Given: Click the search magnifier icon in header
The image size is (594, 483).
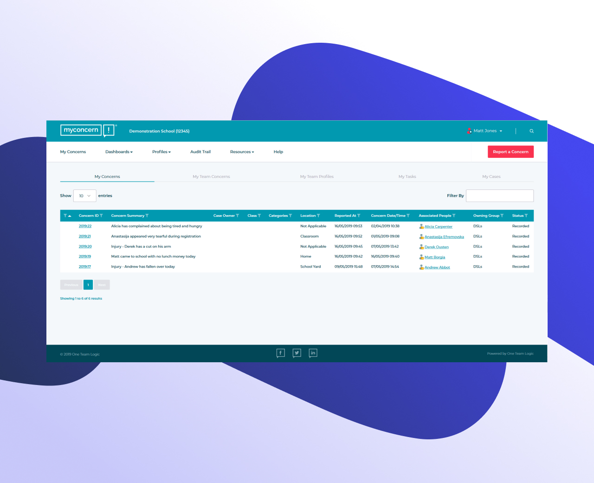Looking at the screenshot, I should [x=531, y=131].
